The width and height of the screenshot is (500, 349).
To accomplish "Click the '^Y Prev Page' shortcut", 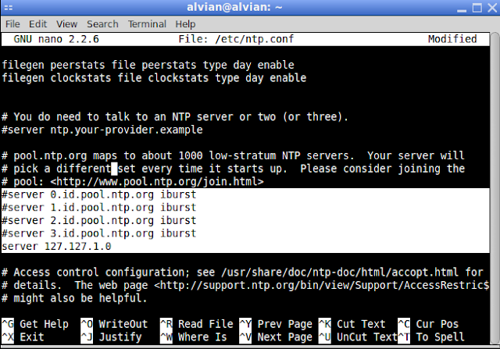I will [276, 324].
